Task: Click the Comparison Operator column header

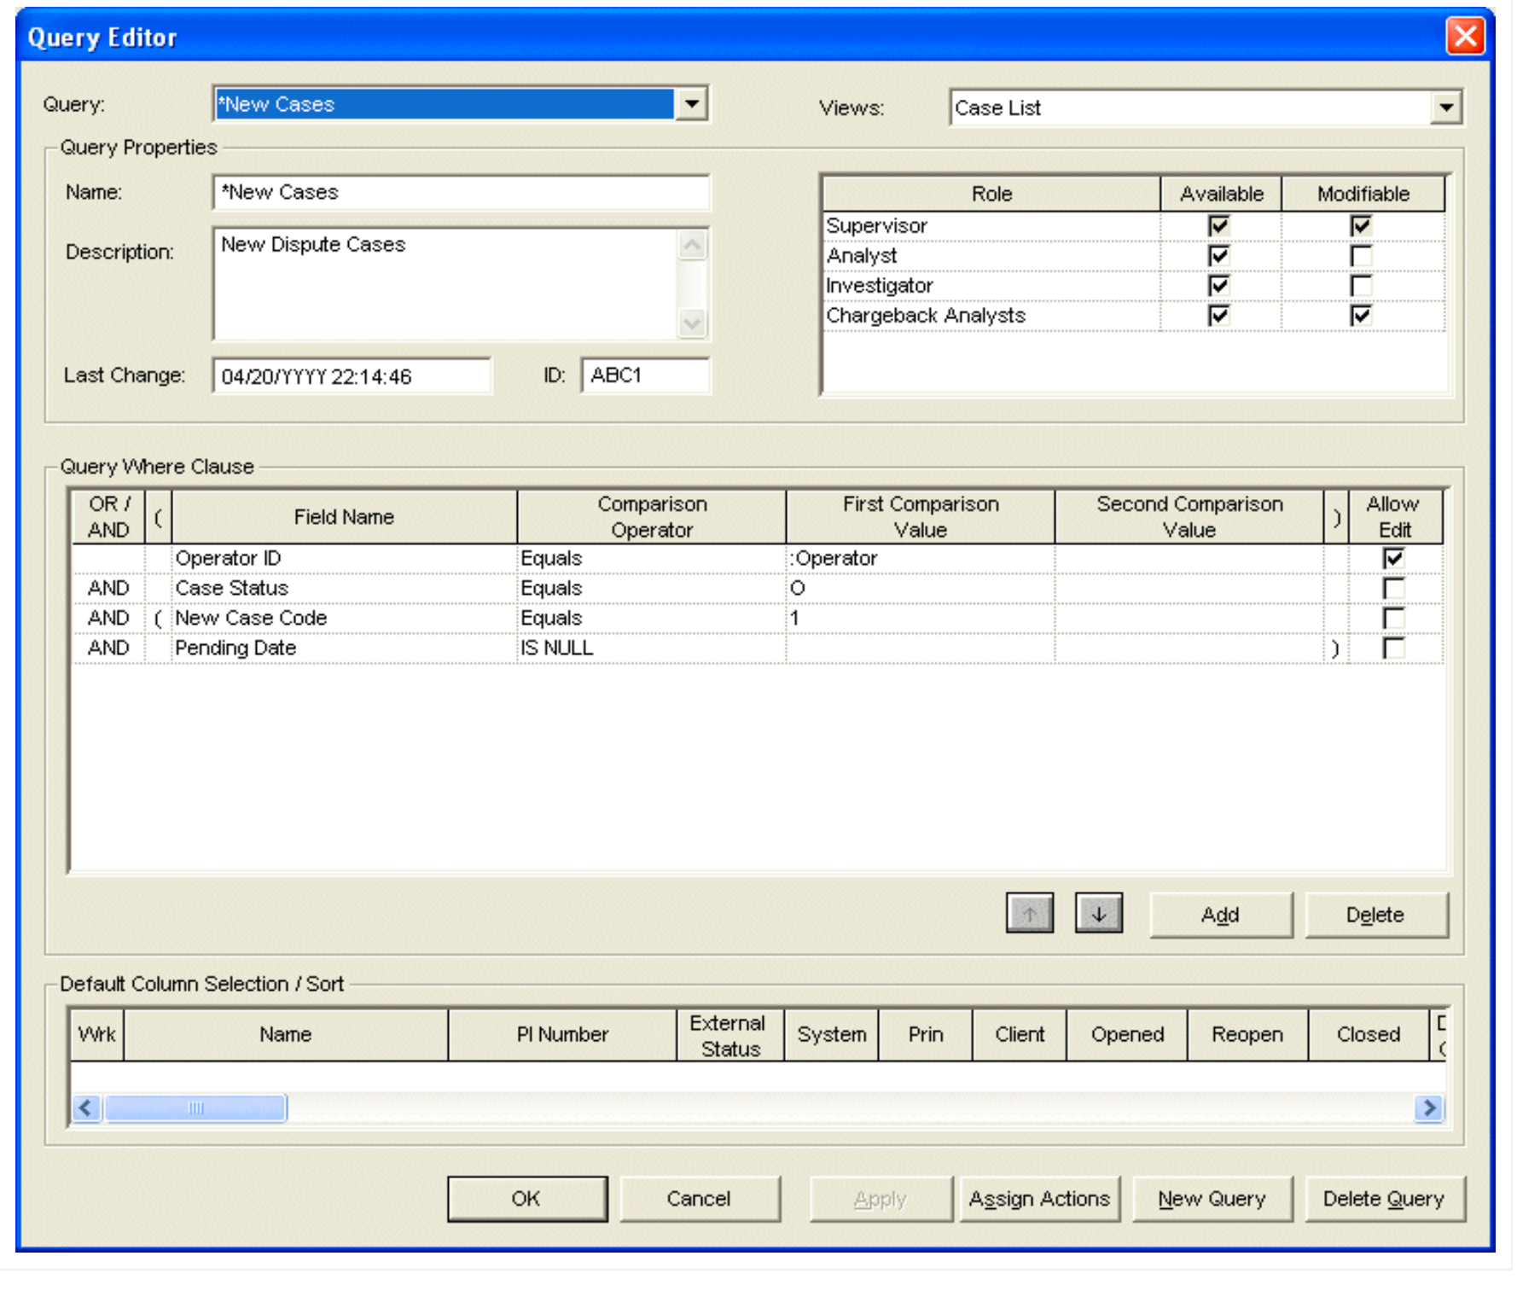Action: (651, 516)
